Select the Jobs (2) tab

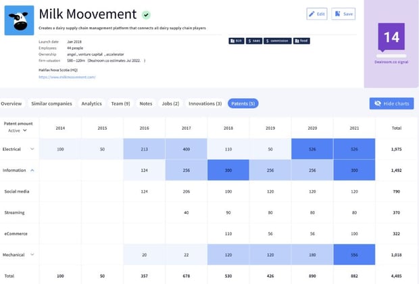170,103
